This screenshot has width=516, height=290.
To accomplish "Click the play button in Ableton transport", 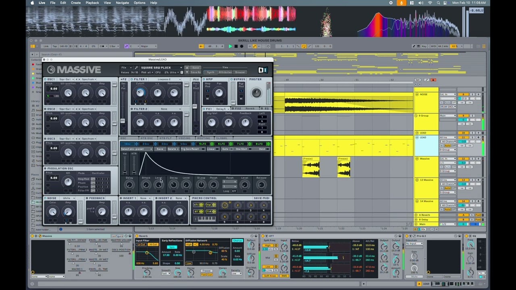I will [230, 46].
